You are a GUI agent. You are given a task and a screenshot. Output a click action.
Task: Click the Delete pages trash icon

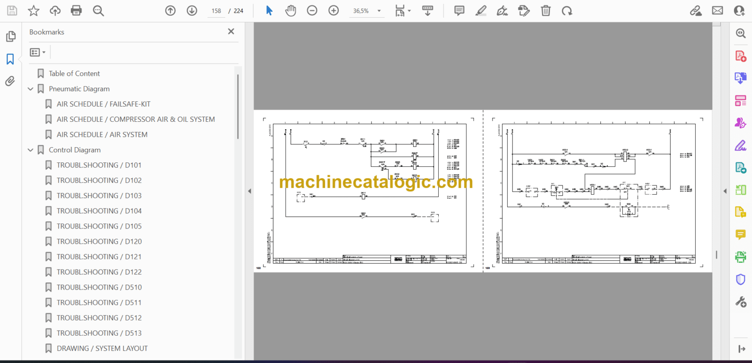545,10
